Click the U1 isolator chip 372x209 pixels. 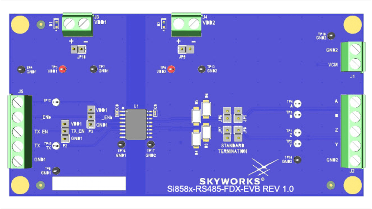pos(136,124)
